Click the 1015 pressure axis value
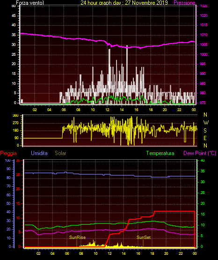The image size is (218, 260). (203, 25)
